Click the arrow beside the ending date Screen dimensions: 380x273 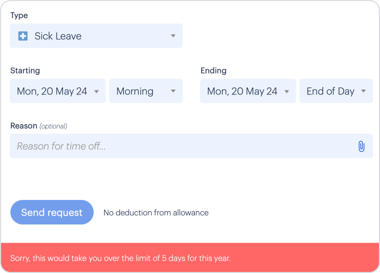coord(287,92)
